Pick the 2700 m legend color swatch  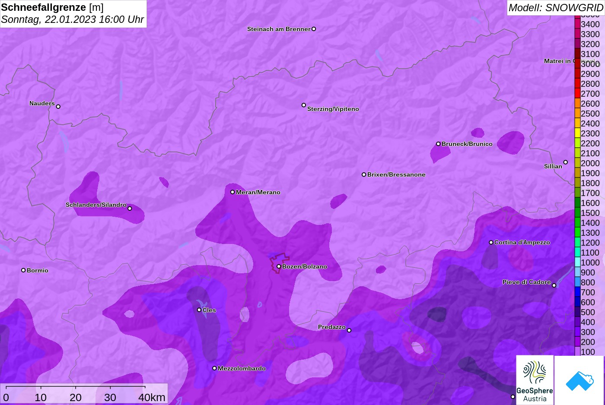click(577, 94)
